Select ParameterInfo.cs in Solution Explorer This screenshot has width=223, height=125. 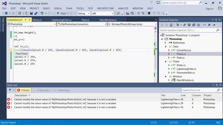click(x=186, y=73)
